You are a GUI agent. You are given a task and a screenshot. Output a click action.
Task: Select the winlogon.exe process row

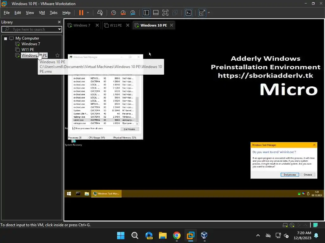tap(104, 123)
